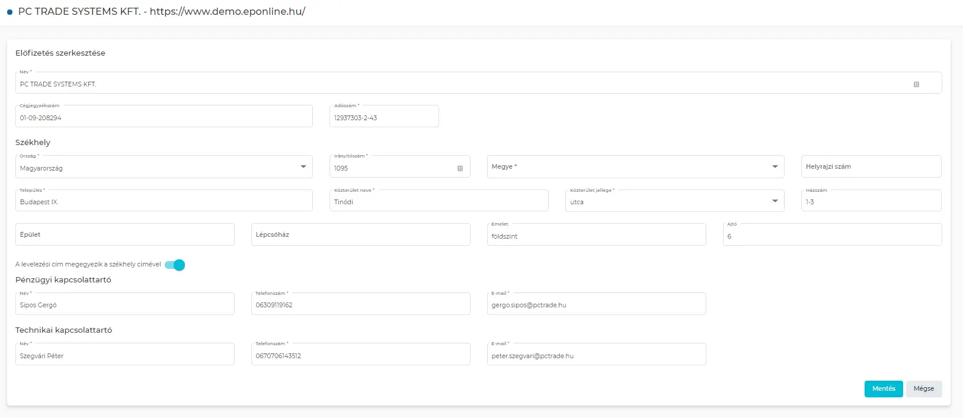Click the icon inside the Irányítószám field
The image size is (963, 418).
(460, 168)
